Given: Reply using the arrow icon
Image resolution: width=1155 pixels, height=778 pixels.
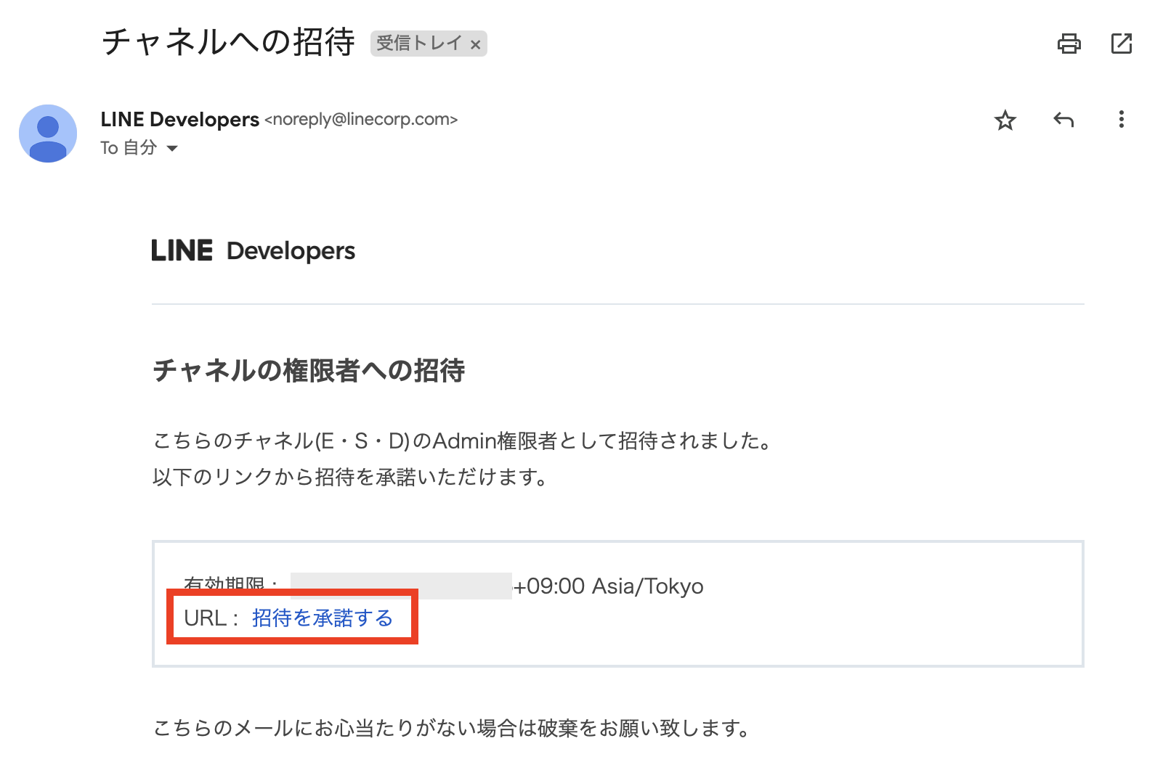Looking at the screenshot, I should 1063,120.
